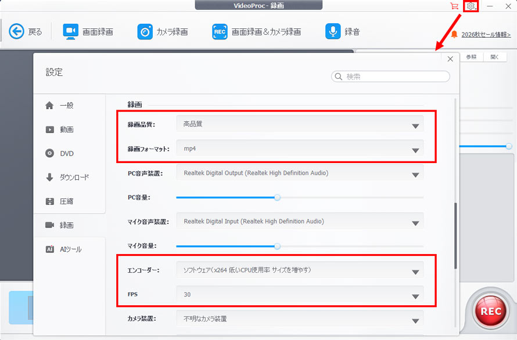Open the DVD disc sidebar icon
Screen dimensions: 517x340
49,153
